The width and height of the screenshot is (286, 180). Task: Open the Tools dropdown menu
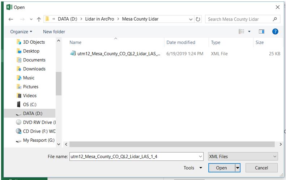coord(193,168)
